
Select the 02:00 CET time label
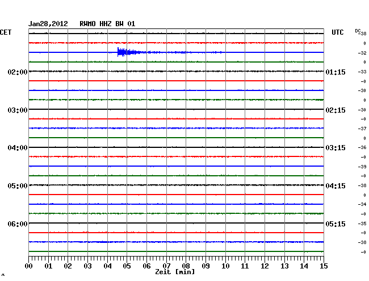click(18, 72)
